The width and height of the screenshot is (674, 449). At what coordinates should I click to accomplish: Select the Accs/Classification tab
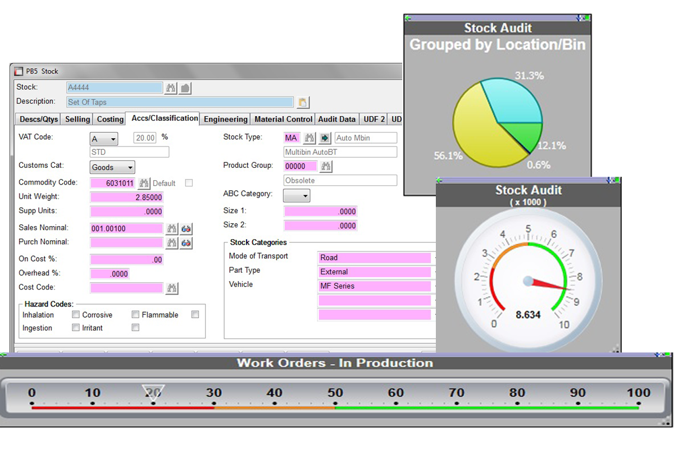pos(165,118)
